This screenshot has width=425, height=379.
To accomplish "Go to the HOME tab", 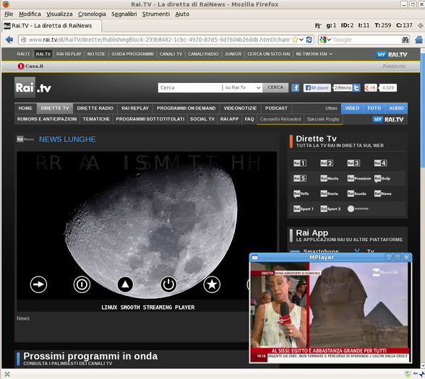I will tap(25, 108).
